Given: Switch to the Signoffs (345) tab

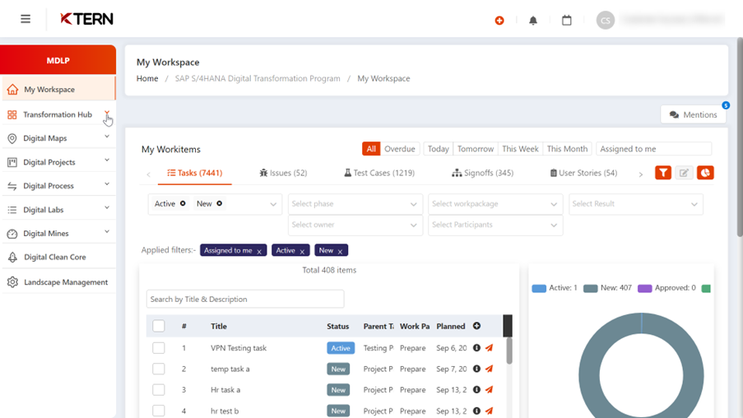Looking at the screenshot, I should click(483, 173).
